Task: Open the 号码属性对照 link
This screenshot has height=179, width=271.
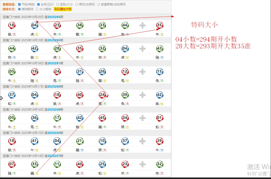Action: point(63,9)
